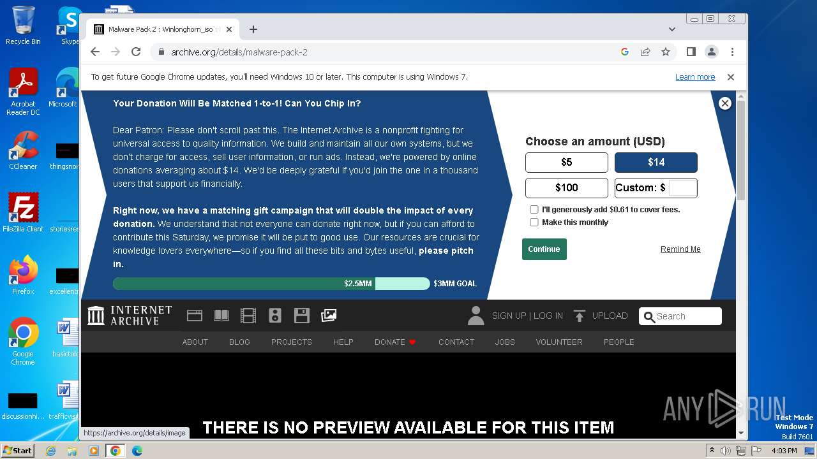Check the add $0.61 to cover fees box
Image resolution: width=817 pixels, height=459 pixels.
534,209
